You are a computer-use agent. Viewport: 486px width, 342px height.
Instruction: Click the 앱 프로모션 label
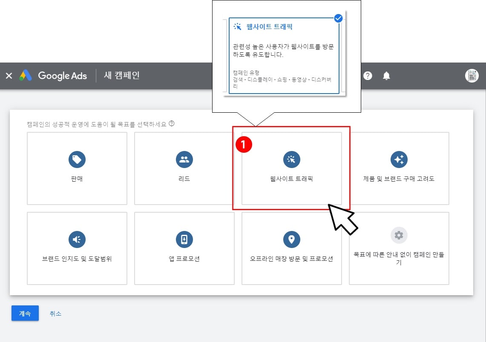click(x=184, y=259)
